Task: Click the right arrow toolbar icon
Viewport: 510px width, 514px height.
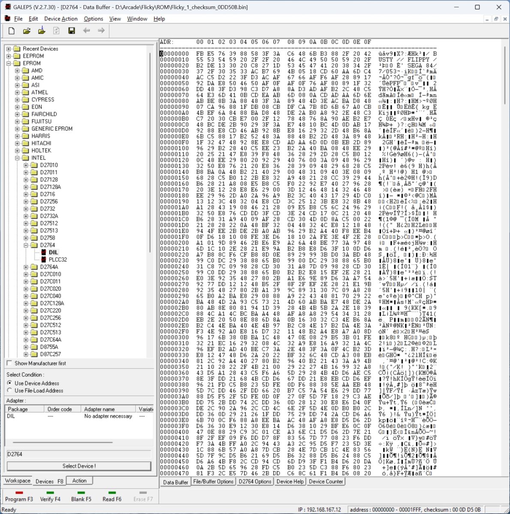Action: pyautogui.click(x=101, y=30)
